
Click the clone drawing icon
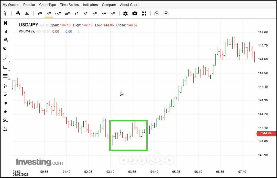[x=5, y=48]
